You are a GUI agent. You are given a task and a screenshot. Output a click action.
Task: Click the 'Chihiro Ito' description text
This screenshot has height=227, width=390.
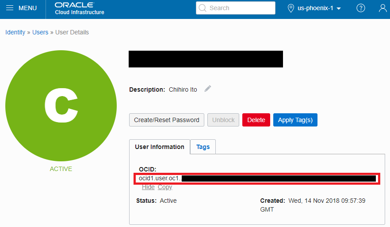tap(183, 89)
